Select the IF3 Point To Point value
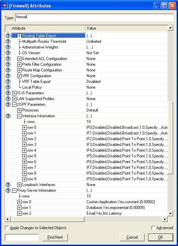This screenshot has width=178, height=246. pos(127,145)
